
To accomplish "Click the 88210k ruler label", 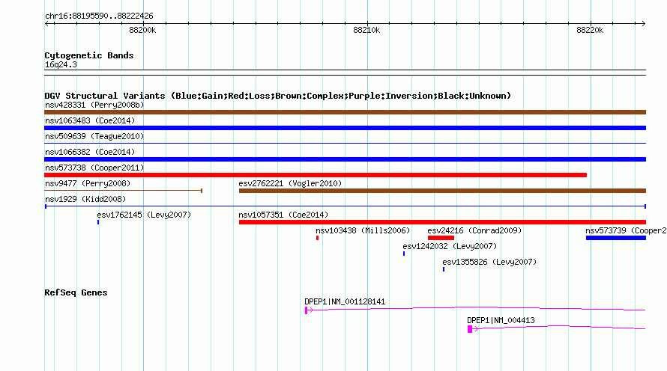I will tap(366, 30).
